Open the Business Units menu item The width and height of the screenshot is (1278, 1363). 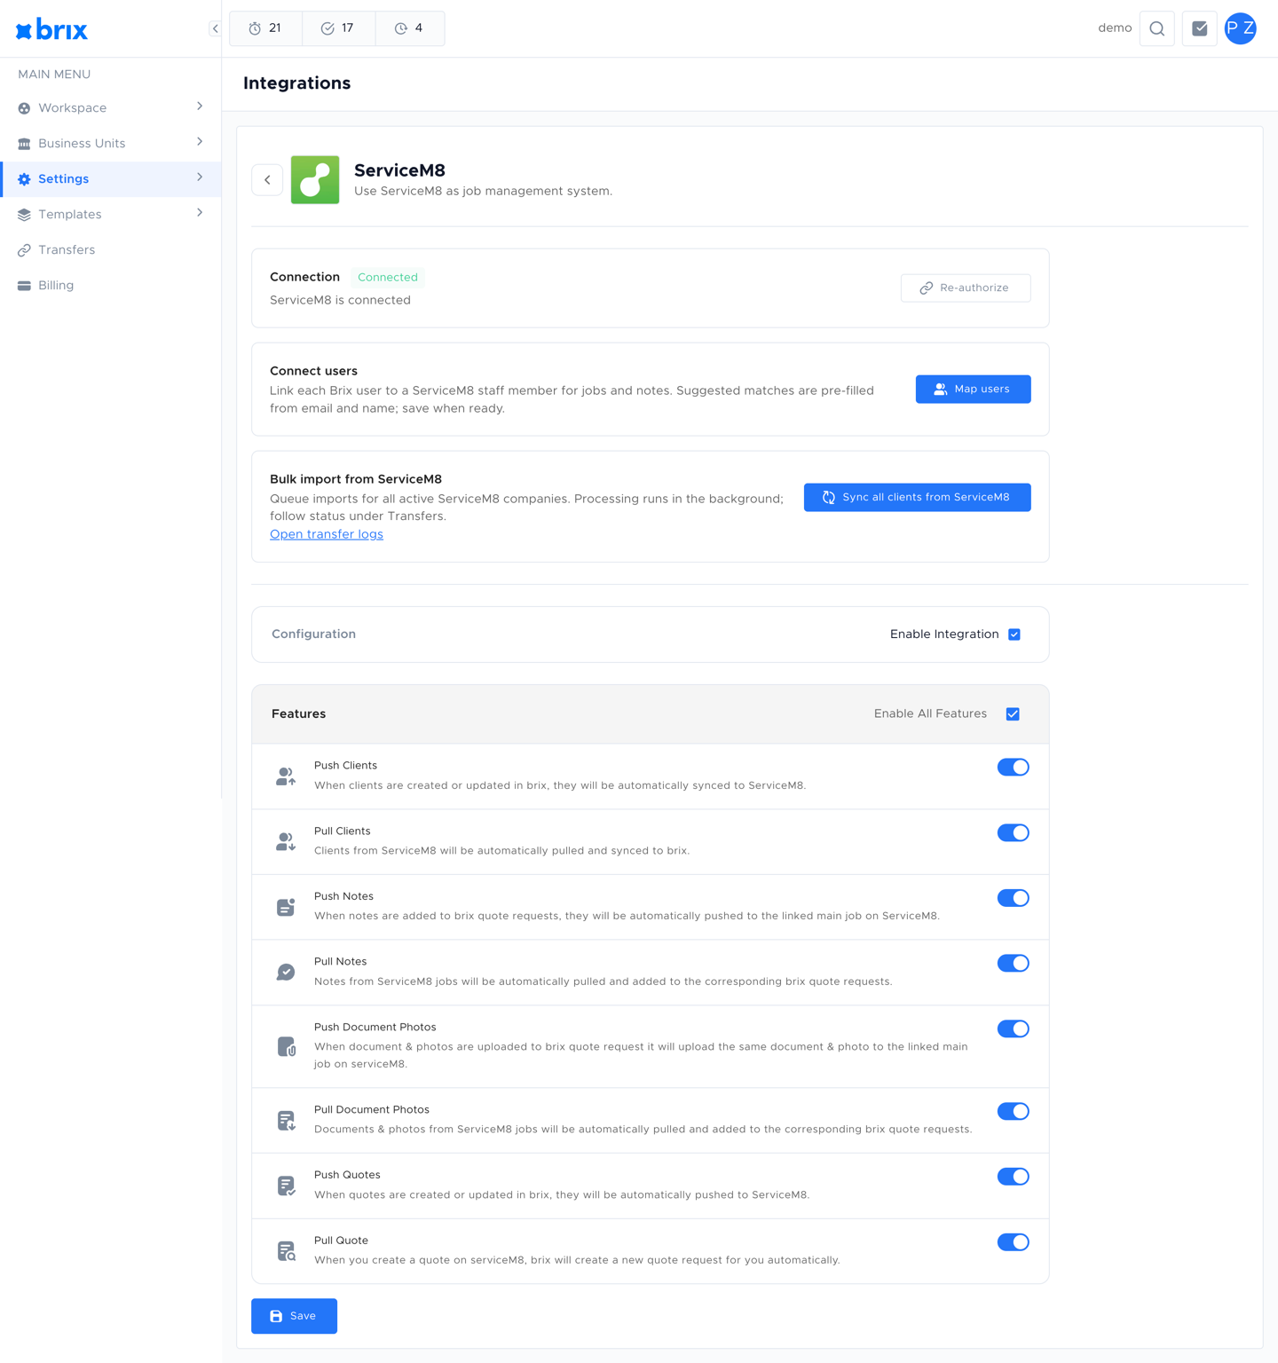point(111,144)
